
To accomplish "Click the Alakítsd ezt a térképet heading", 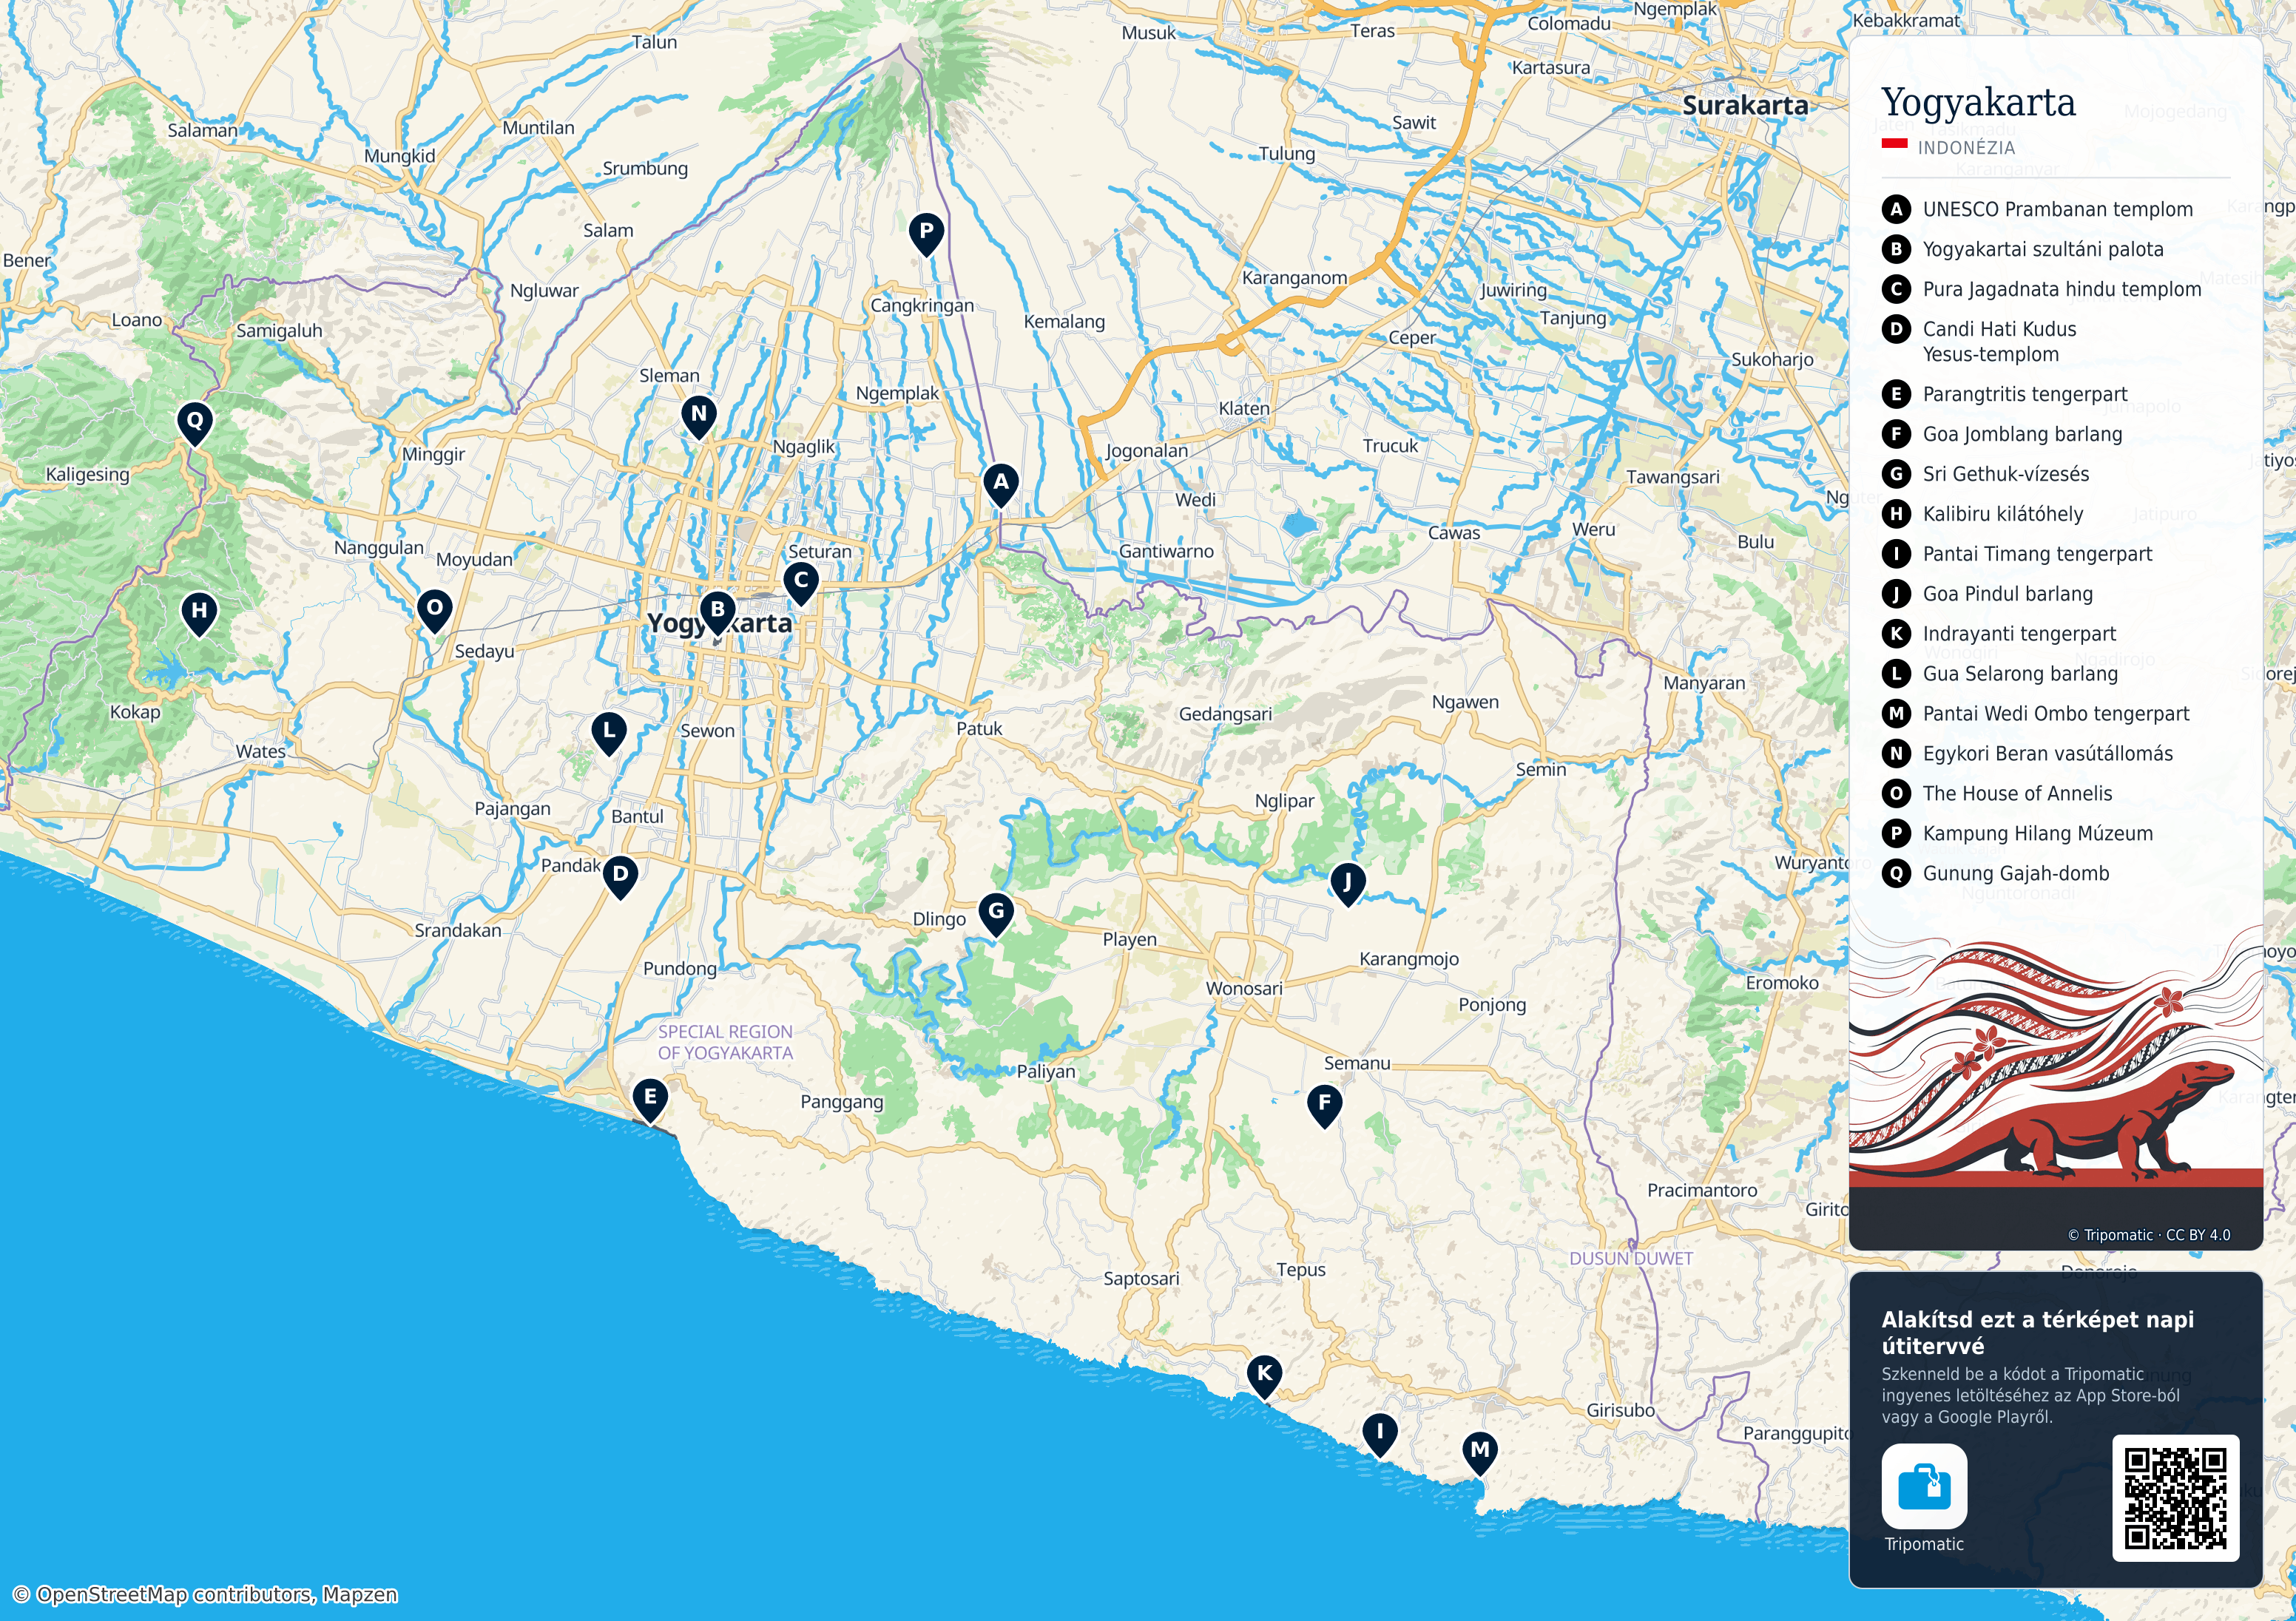I will (2037, 1332).
